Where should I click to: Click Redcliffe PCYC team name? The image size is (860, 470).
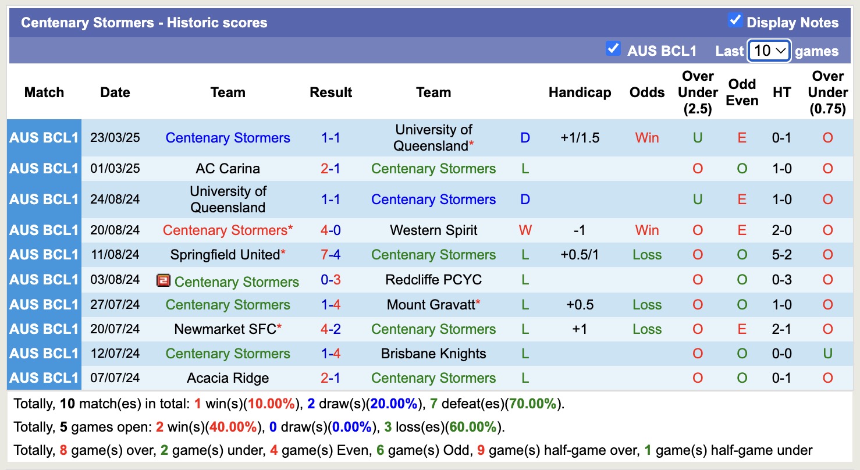tap(433, 279)
